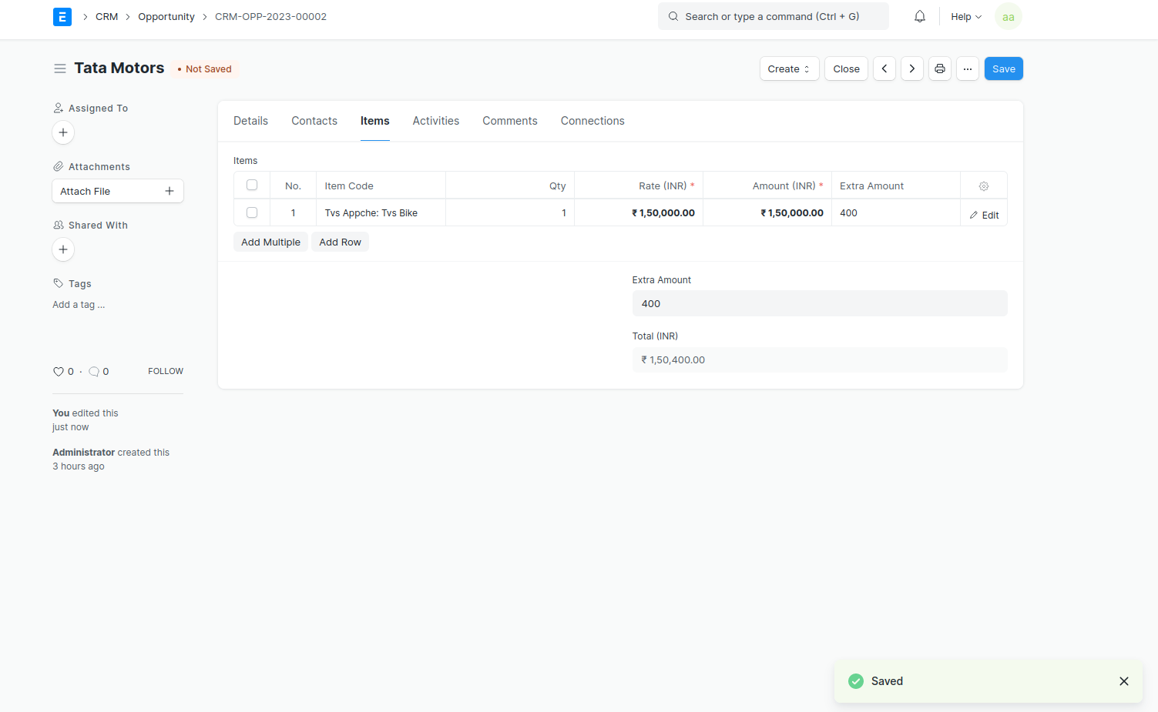The height and width of the screenshot is (712, 1158).
Task: Like this document with heart icon
Action: [x=59, y=372]
